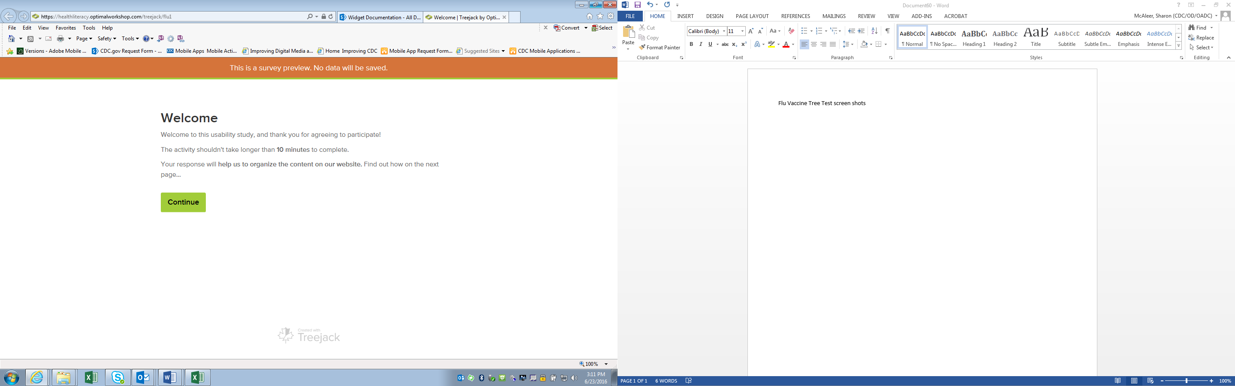Viewport: 1235px width, 386px height.
Task: Decrease font size with Shrink Font icon
Action: [760, 31]
